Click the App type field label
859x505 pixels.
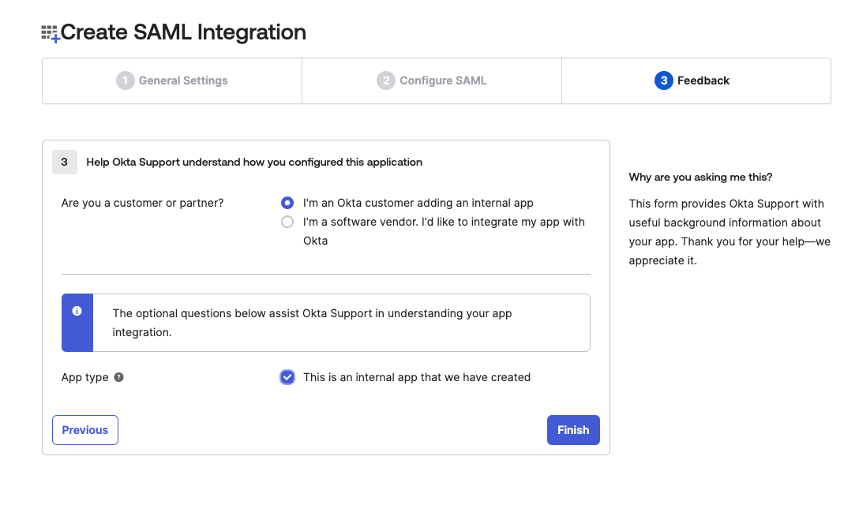click(x=85, y=377)
